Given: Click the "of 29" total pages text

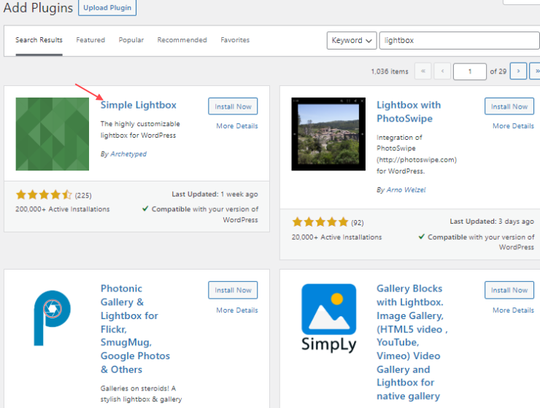Looking at the screenshot, I should click(x=498, y=71).
